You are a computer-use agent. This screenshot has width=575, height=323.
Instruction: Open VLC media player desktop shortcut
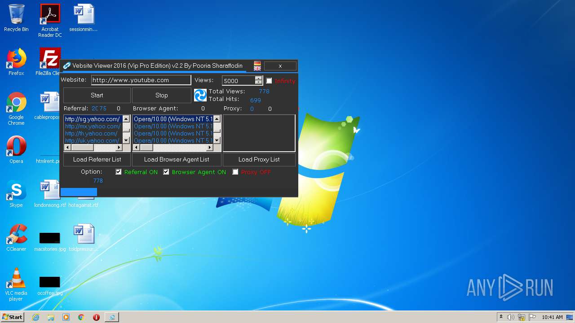(16, 285)
